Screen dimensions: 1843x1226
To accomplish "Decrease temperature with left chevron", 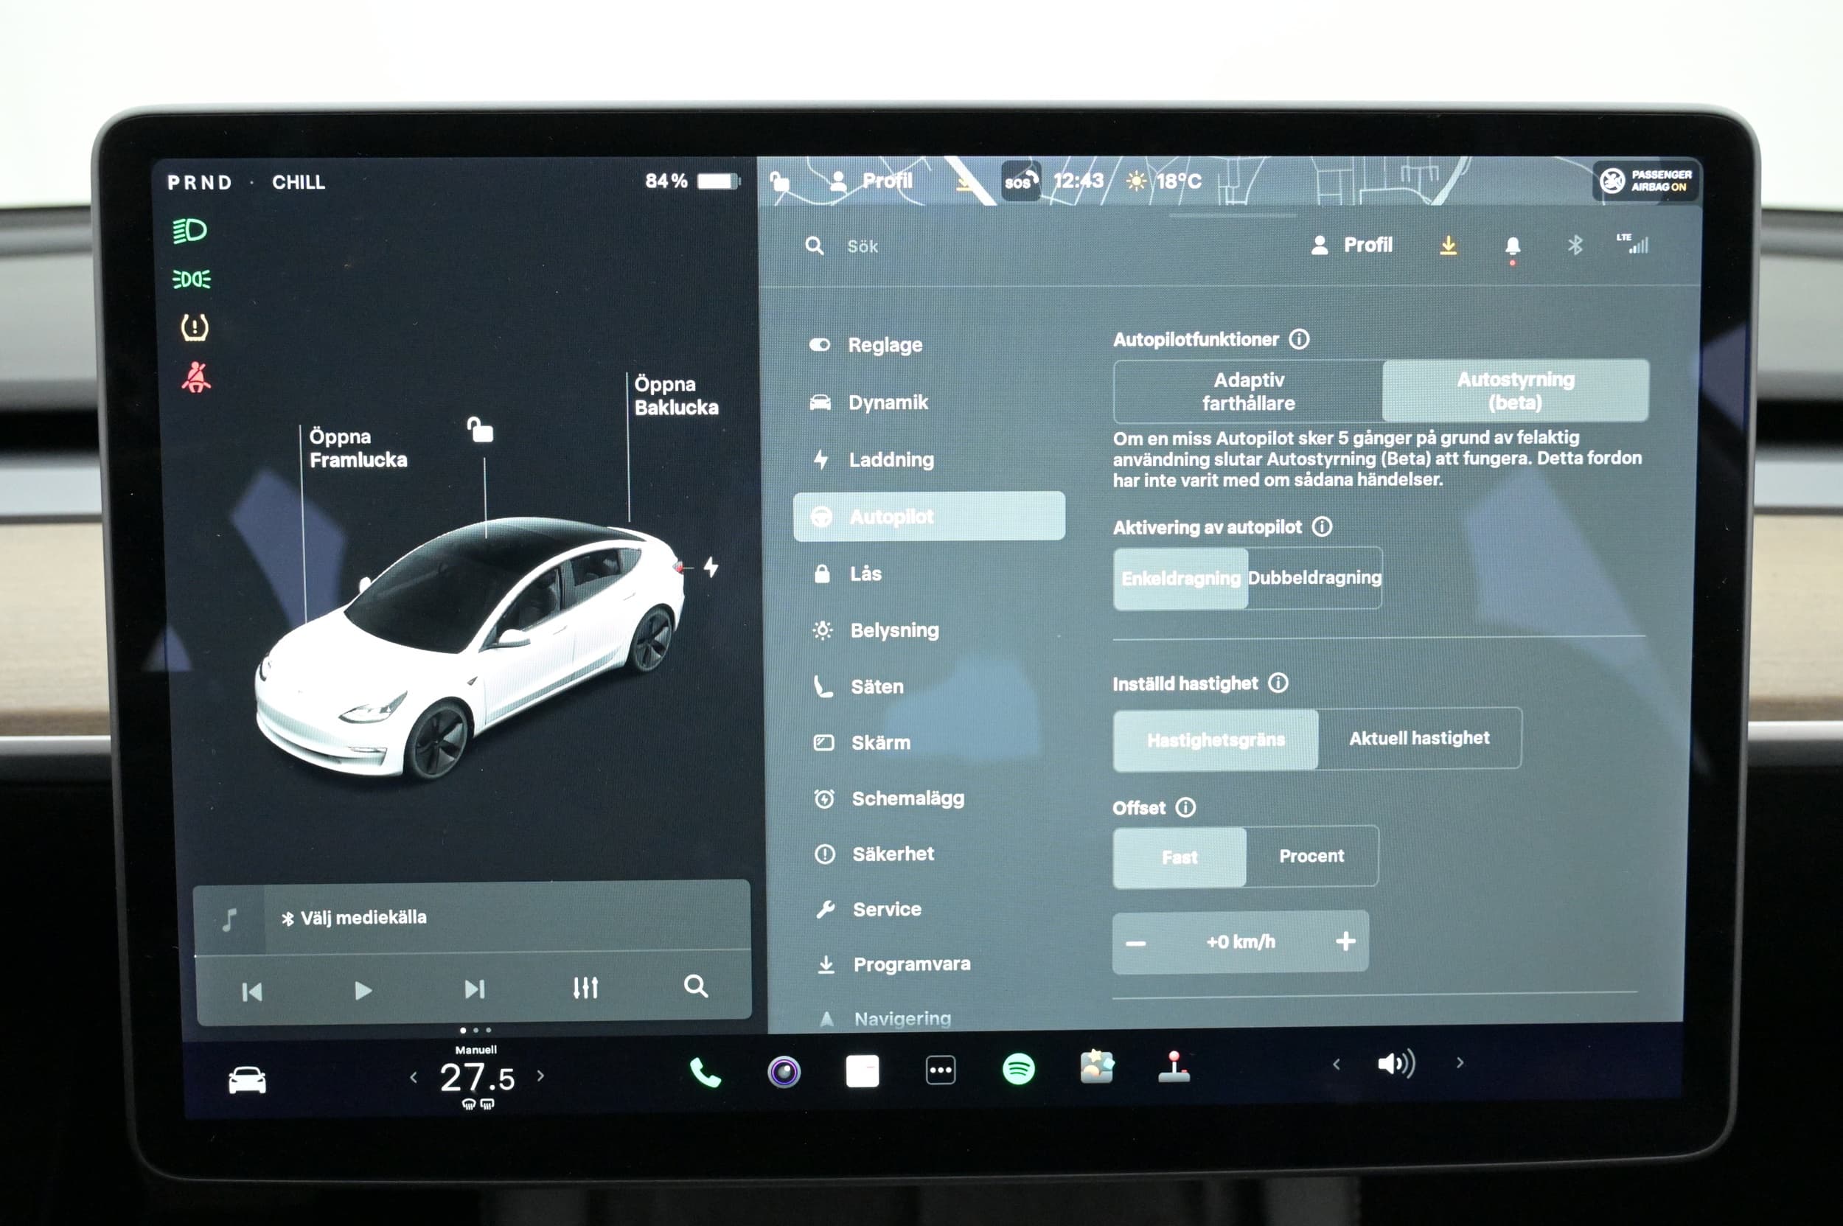I will (x=414, y=1077).
